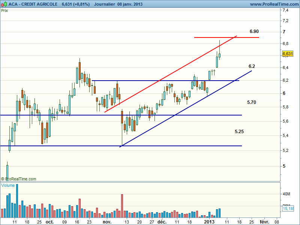Open the Journalier timeframe label
300x225 pixels.
[105, 4]
